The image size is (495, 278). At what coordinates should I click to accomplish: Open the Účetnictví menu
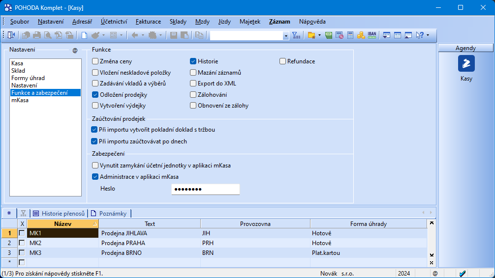pyautogui.click(x=114, y=22)
